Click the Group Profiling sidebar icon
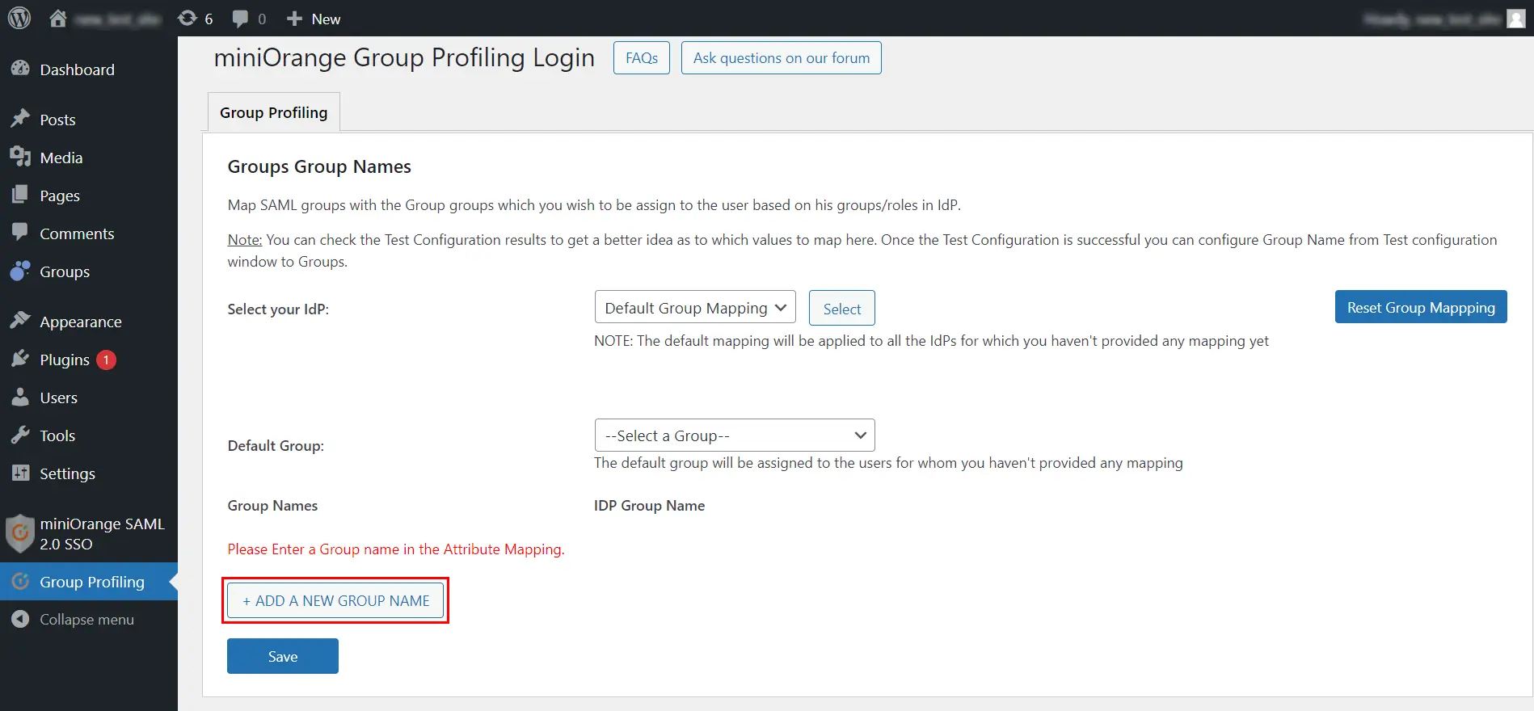Screen dimensions: 1534x711 click(20, 581)
